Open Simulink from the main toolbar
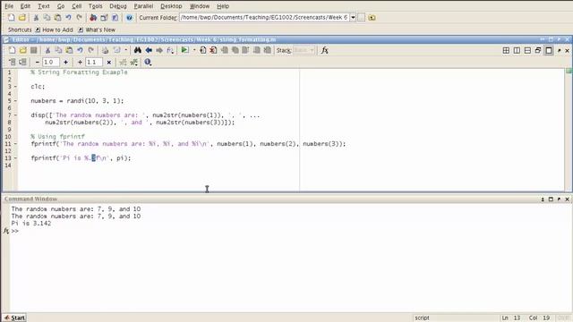 [93, 17]
